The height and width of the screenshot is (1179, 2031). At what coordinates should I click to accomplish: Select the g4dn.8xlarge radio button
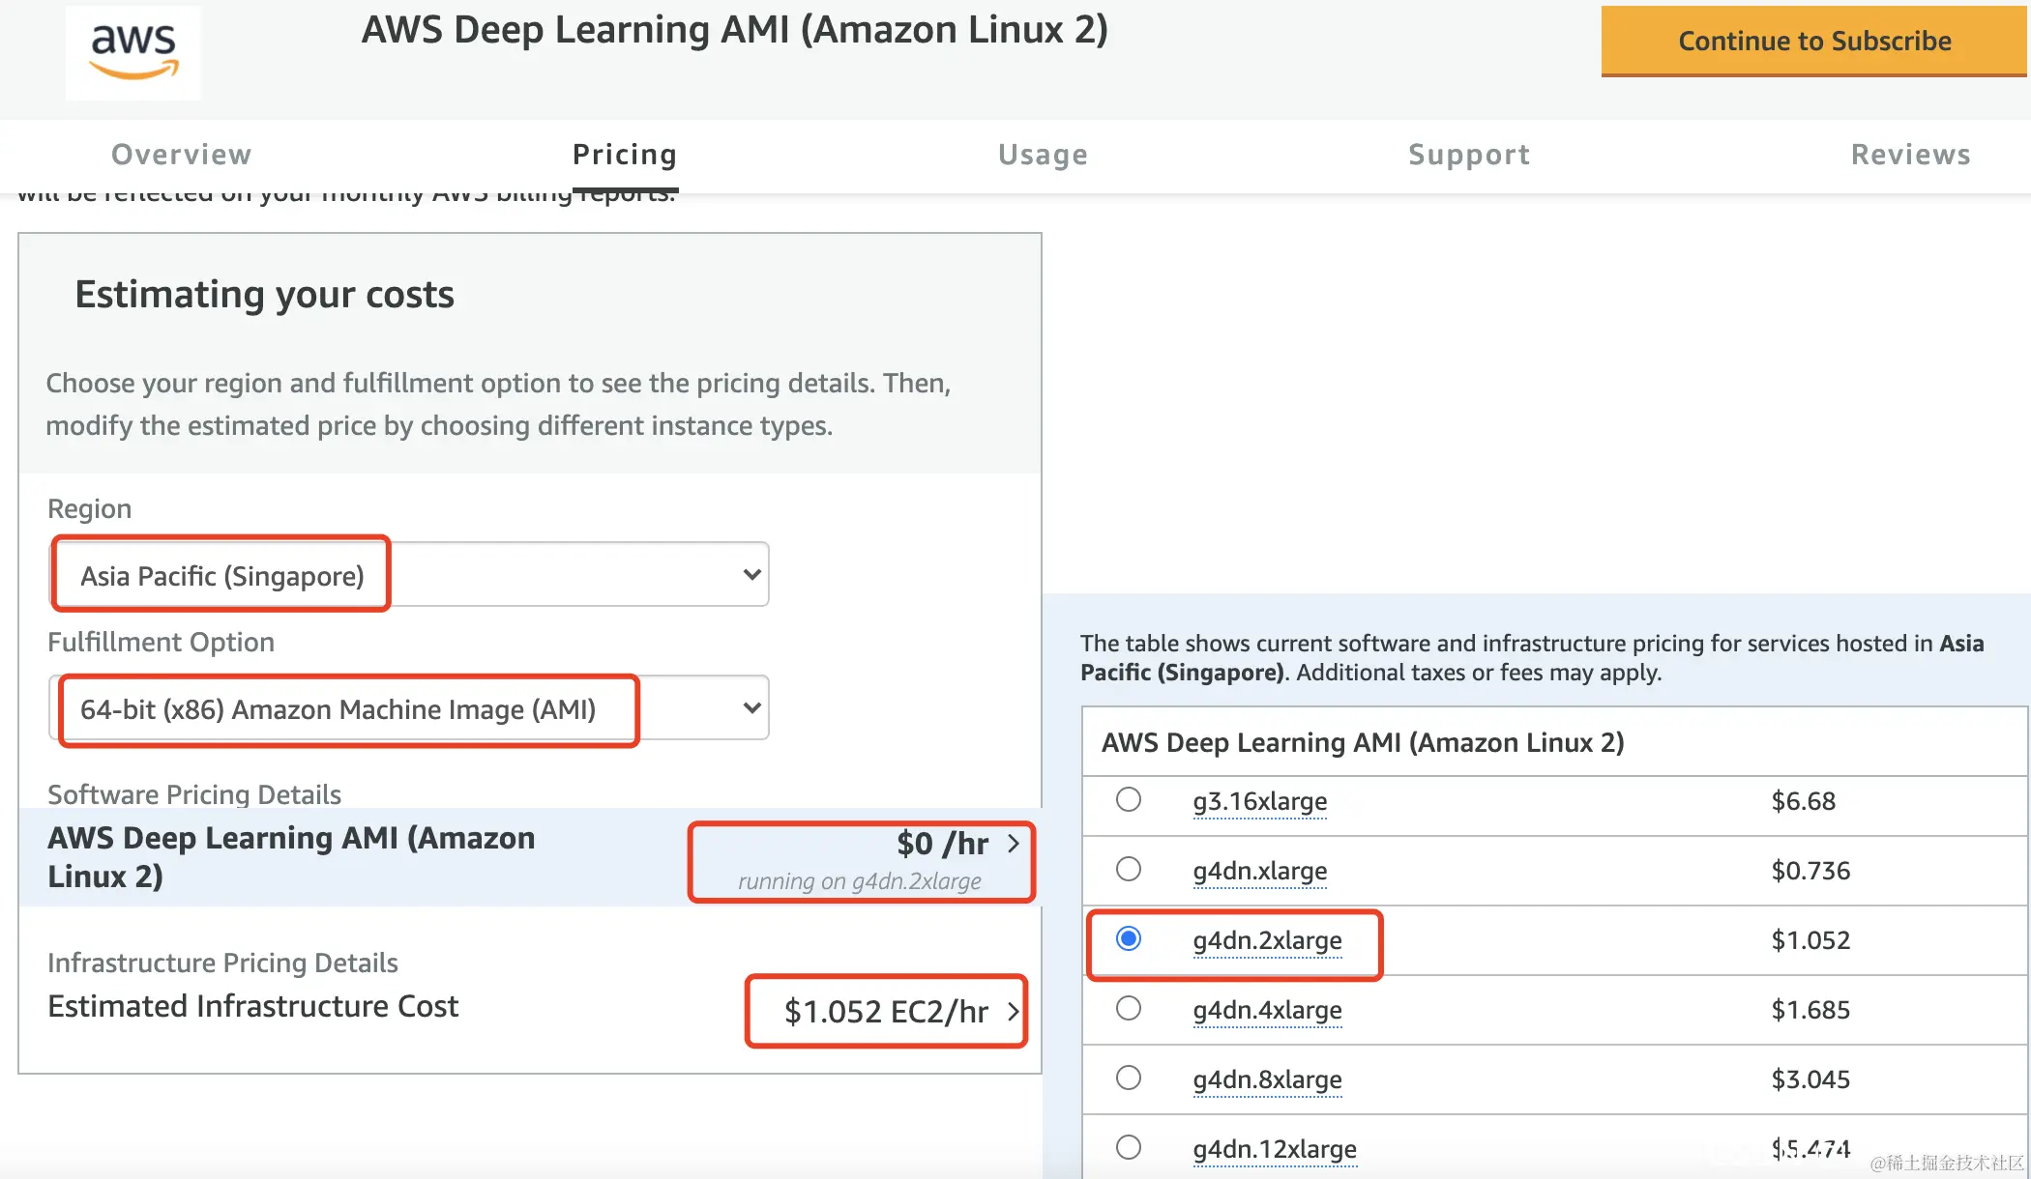(1128, 1078)
